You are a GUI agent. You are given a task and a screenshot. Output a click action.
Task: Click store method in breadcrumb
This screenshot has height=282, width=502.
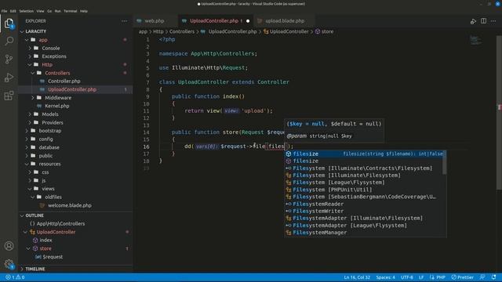[x=327, y=31]
